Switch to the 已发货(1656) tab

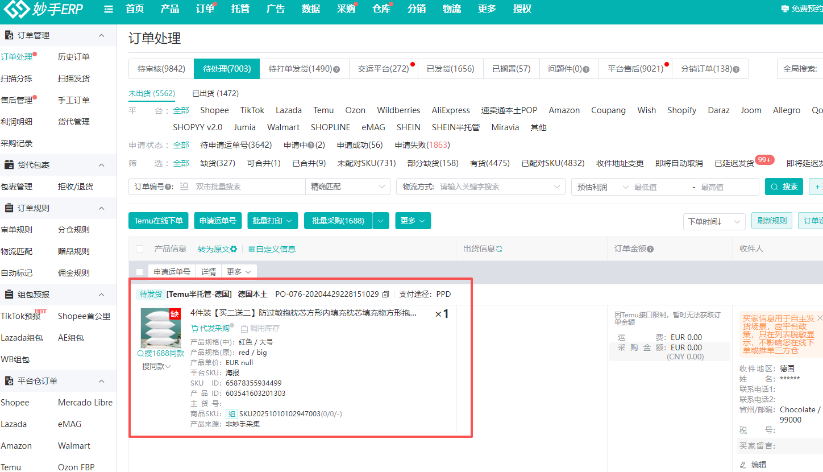coord(450,69)
